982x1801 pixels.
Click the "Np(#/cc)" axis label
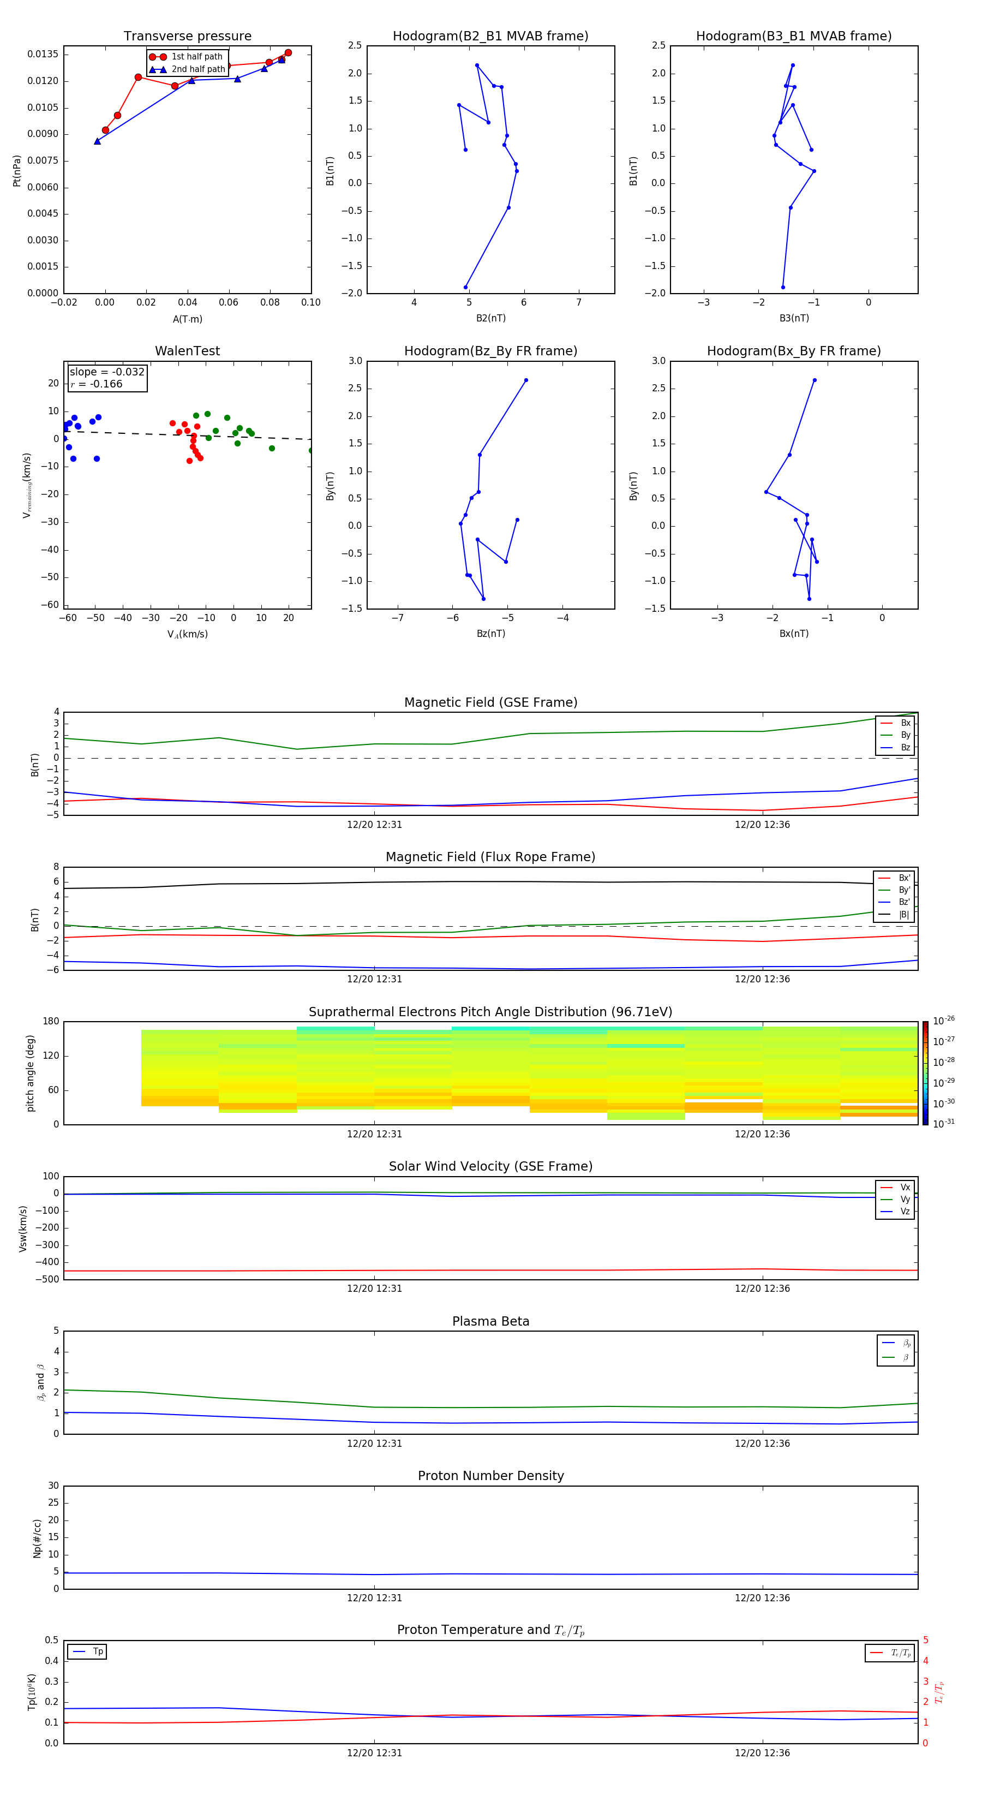pyautogui.click(x=37, y=1538)
